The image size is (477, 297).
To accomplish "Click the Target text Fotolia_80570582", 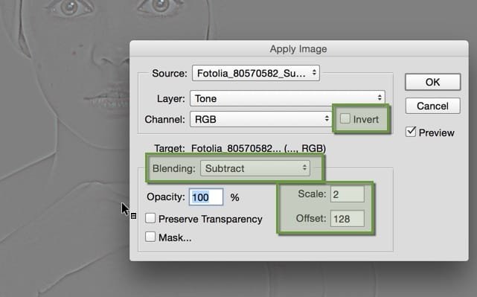I will pos(258,149).
